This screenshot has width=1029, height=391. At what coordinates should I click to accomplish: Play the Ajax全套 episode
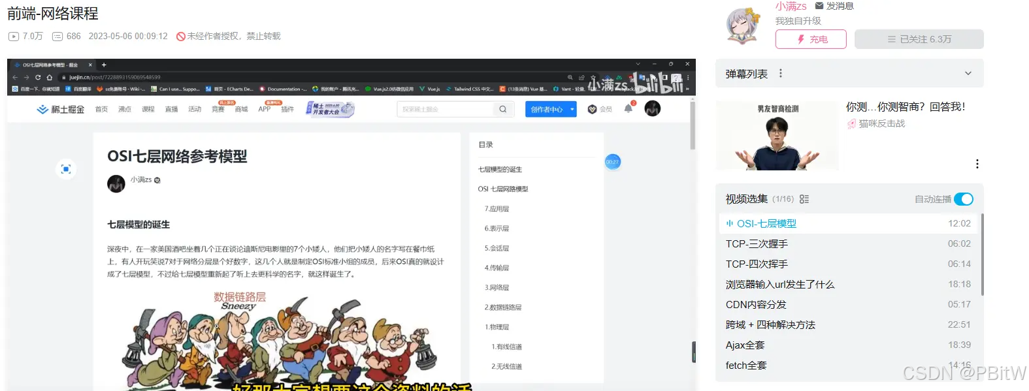click(x=849, y=345)
